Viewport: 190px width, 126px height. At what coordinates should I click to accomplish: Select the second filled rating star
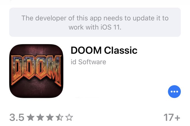coord(40,118)
